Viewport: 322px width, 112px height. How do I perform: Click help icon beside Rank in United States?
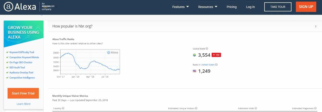pyautogui.click(x=216, y=65)
